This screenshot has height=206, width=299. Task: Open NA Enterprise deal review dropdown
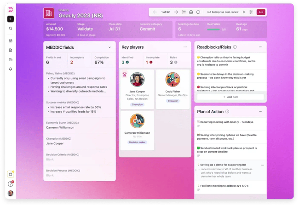tap(226, 12)
